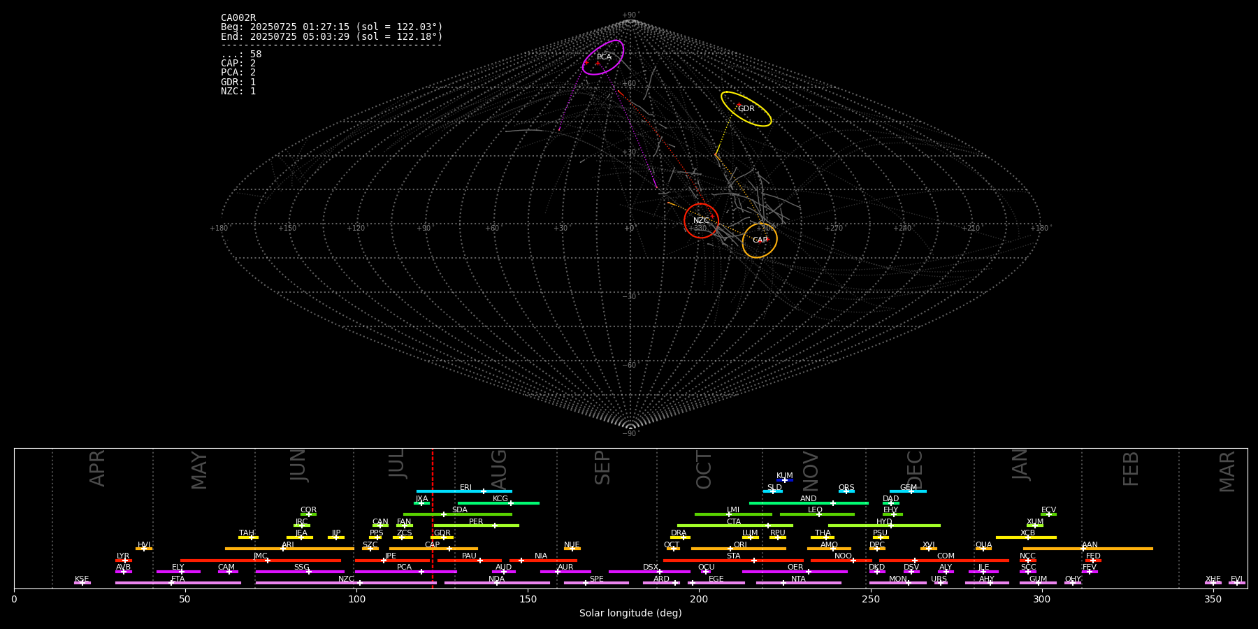
Task: Click the JUL month label
Action: pyautogui.click(x=397, y=463)
